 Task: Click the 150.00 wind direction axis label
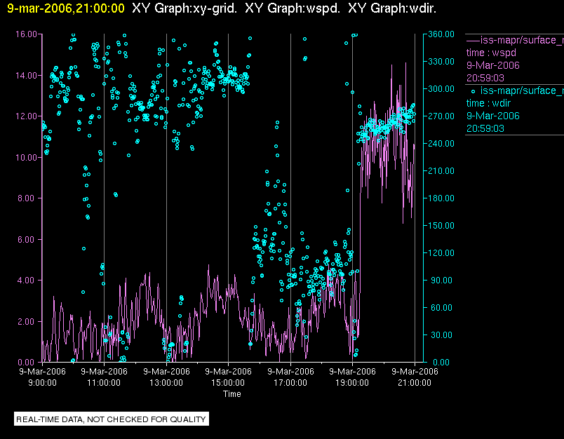pyautogui.click(x=441, y=225)
